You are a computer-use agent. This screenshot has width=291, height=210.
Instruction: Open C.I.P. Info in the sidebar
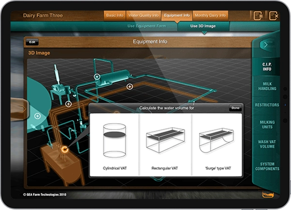[x=267, y=66]
